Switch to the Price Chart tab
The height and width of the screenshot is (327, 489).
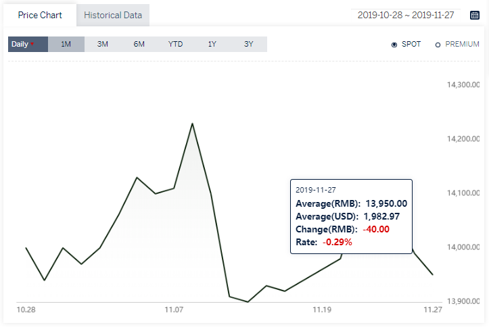tap(40, 16)
